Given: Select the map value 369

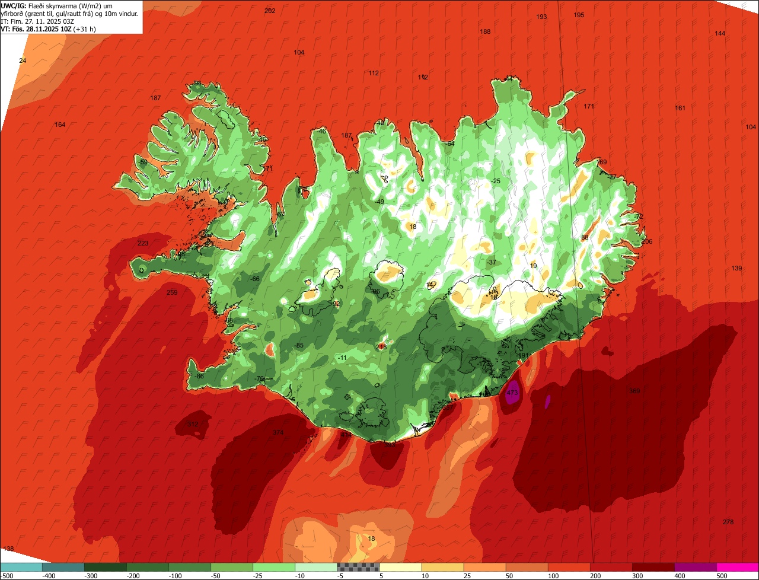Looking at the screenshot, I should point(634,391).
